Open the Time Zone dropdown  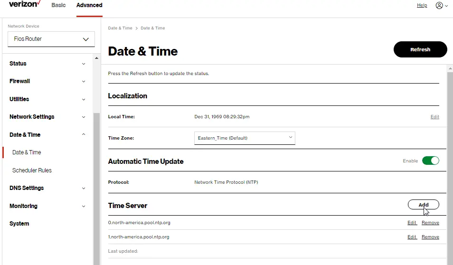point(245,138)
